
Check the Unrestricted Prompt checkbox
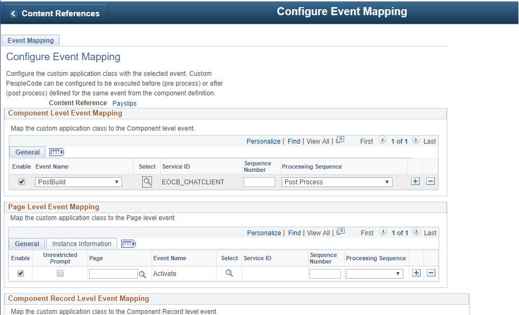pyautogui.click(x=60, y=273)
